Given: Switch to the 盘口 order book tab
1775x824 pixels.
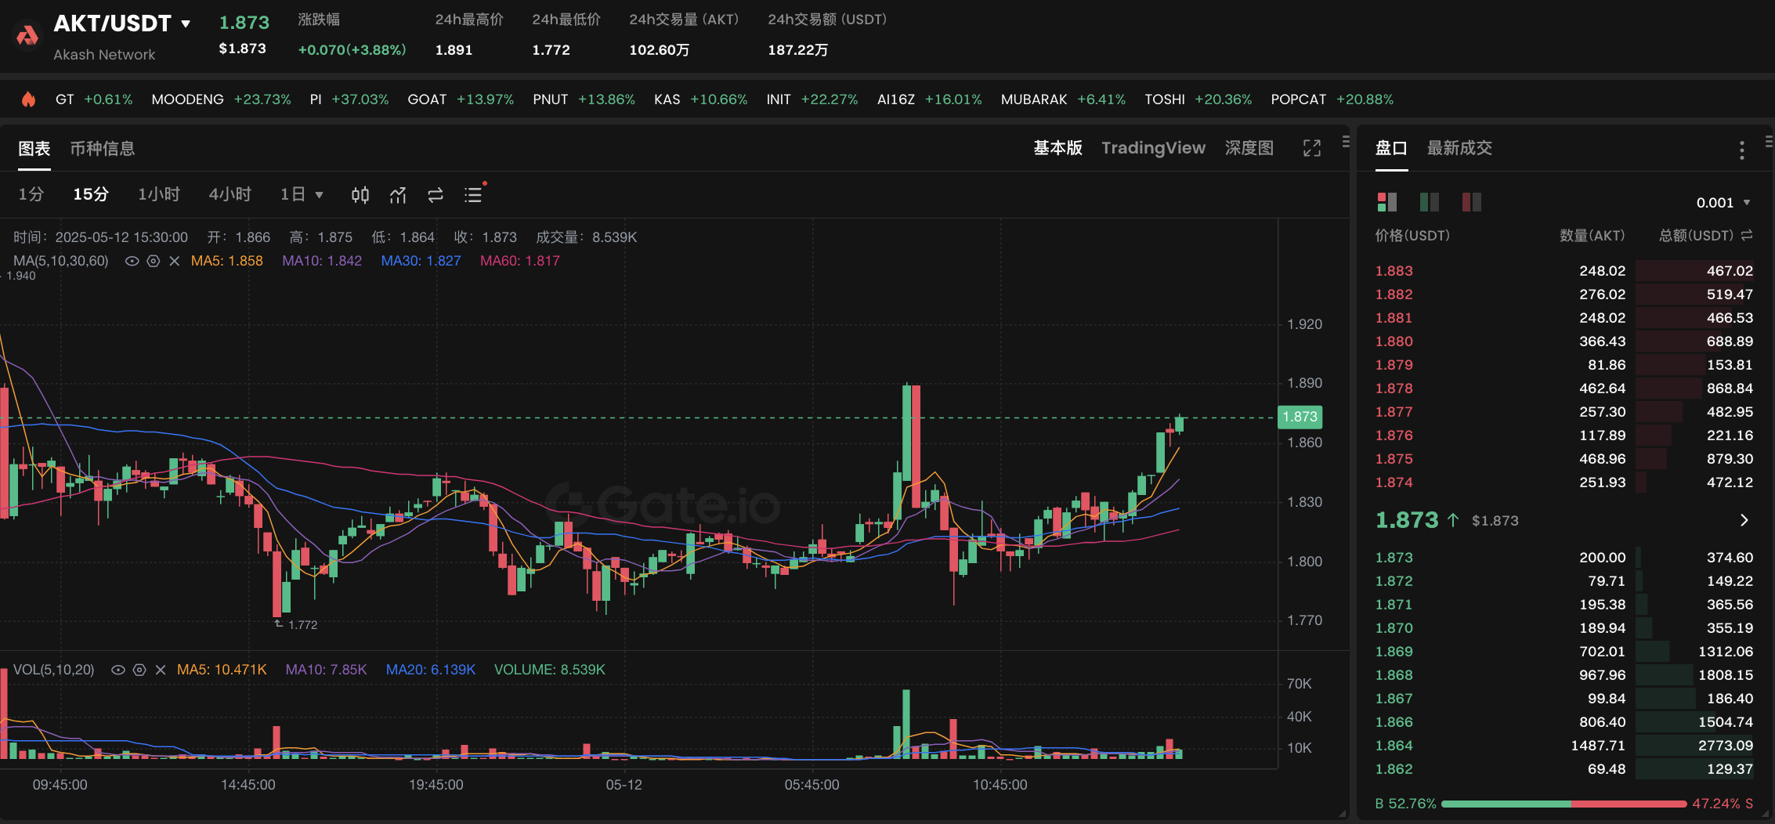Looking at the screenshot, I should (x=1392, y=148).
